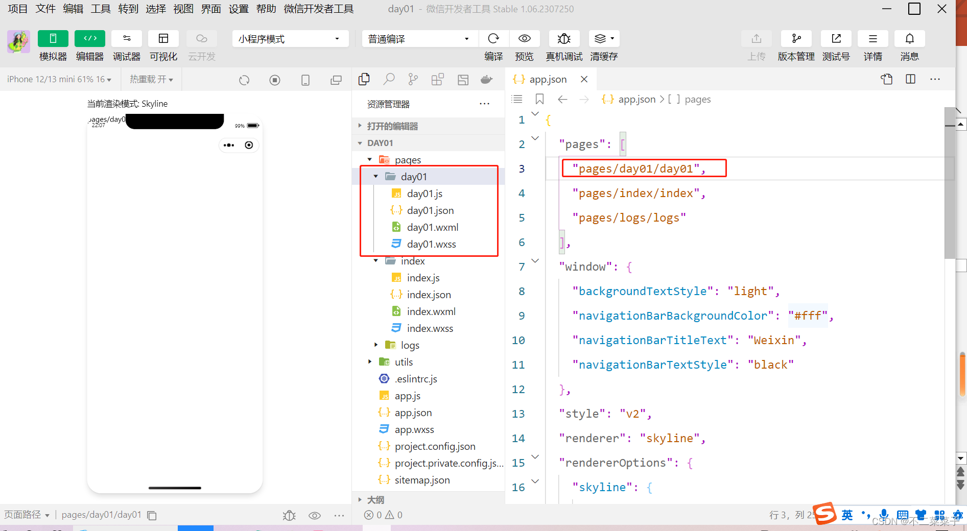Click the simulator capsule menu dots
This screenshot has height=531, width=967.
tap(229, 146)
